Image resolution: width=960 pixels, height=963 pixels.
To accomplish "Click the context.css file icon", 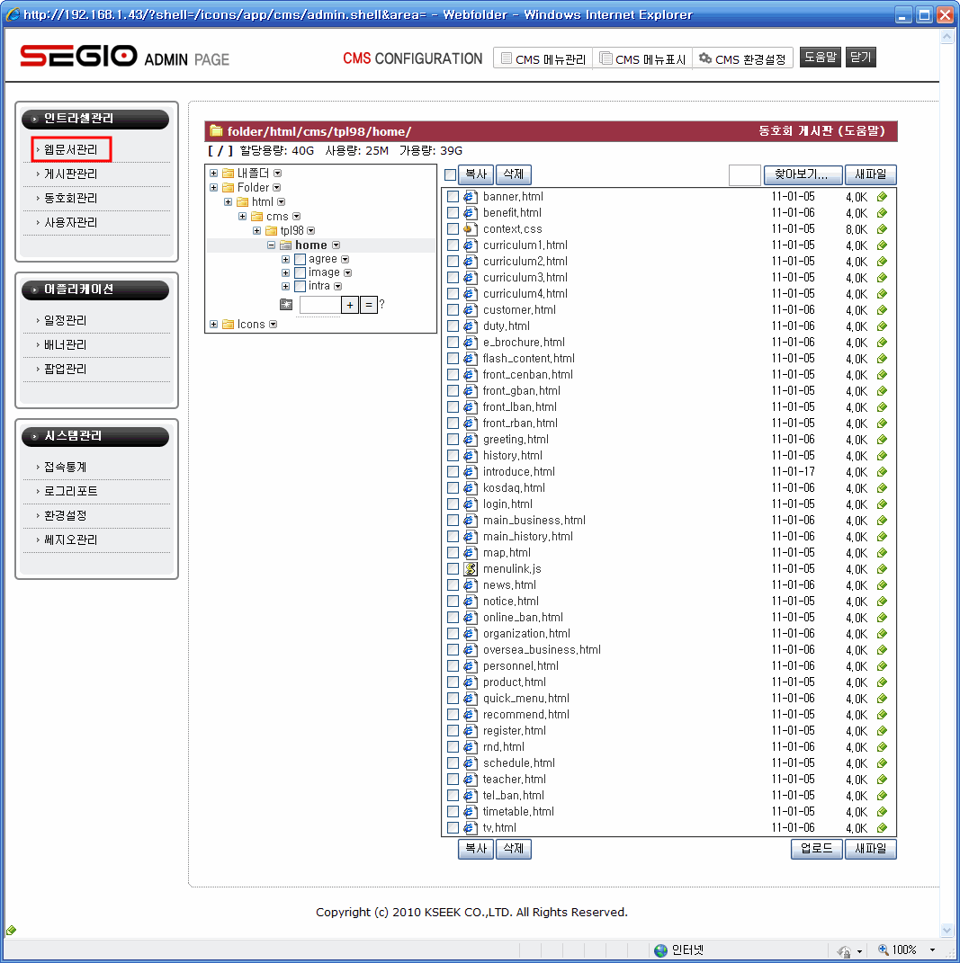I will click(x=470, y=229).
